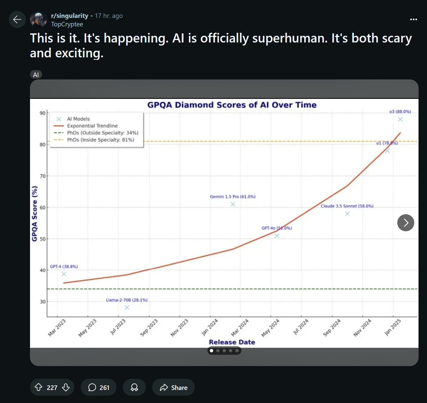Open the r/singularity community avatar
Screen dimensions: 427x403
[39, 20]
